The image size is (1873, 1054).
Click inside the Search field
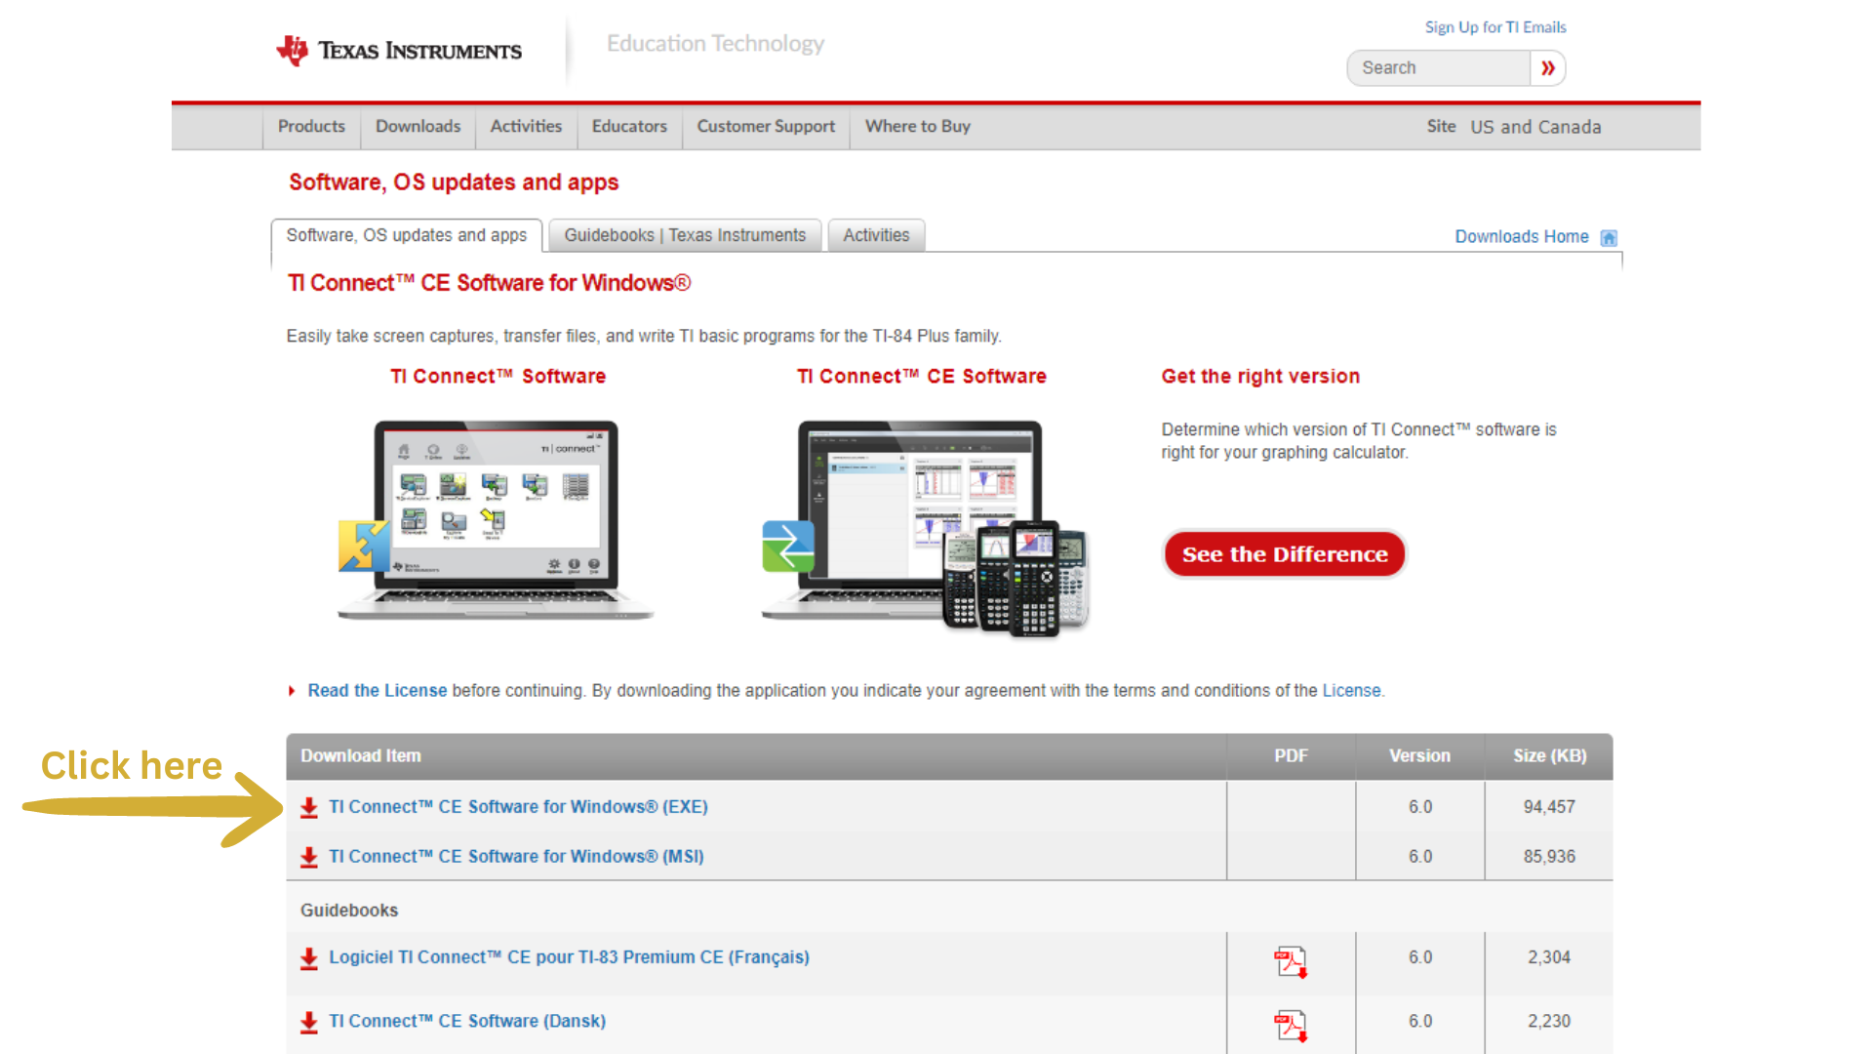[x=1434, y=67]
